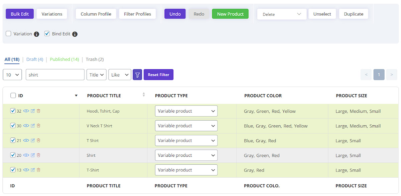Screen dimensions: 401x196
Task: Uncheck the Bind Edit checkbox
Action: point(47,34)
